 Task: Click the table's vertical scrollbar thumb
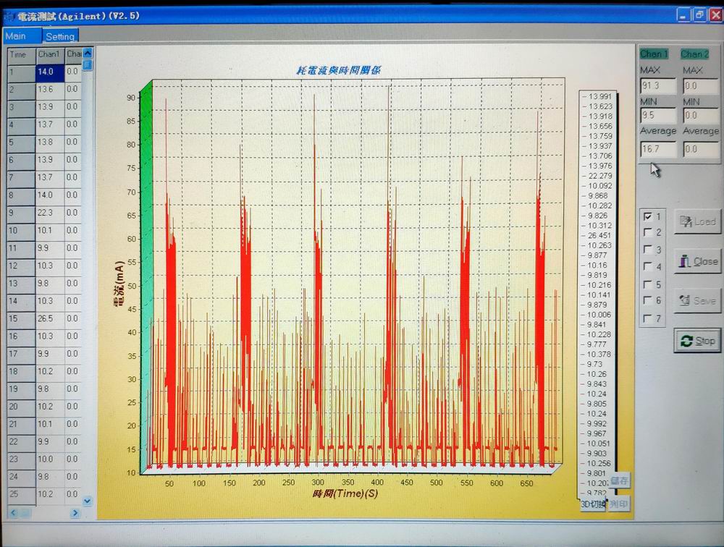(88, 65)
